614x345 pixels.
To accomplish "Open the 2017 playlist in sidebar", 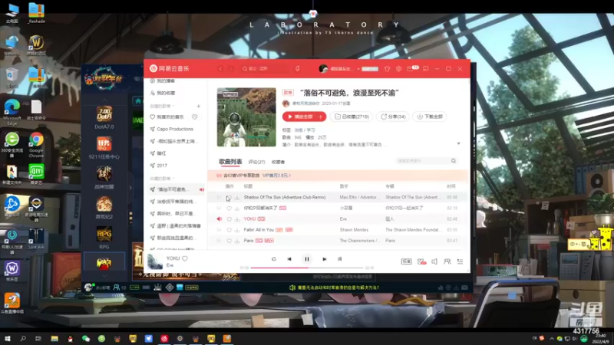I will [x=162, y=166].
